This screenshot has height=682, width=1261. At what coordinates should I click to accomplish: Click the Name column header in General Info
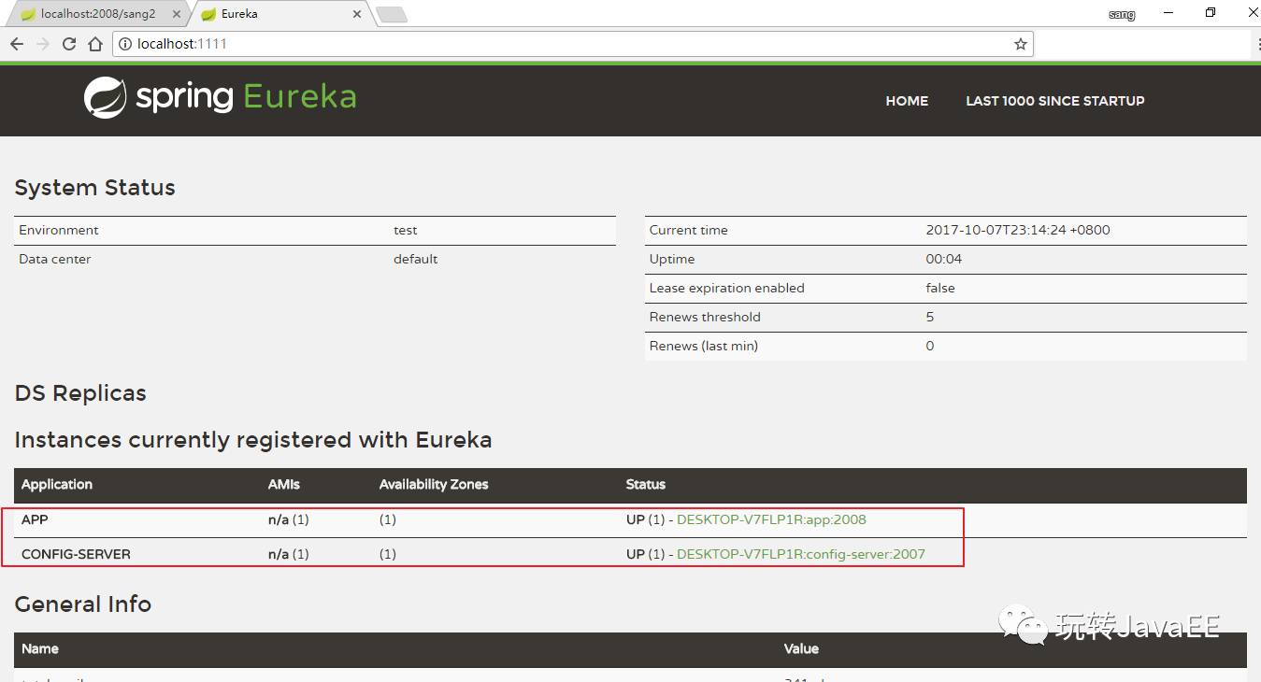[40, 648]
